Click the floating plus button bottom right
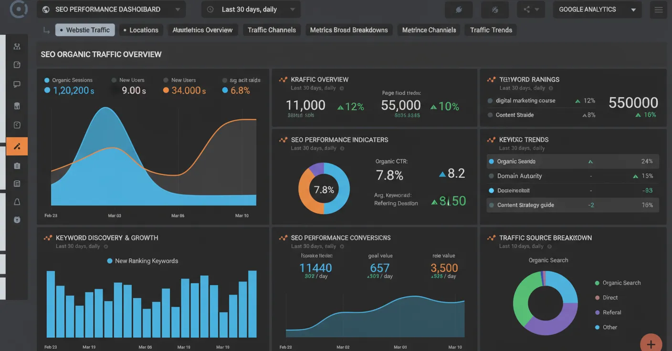Screen dimensions: 672x351 (651, 343)
